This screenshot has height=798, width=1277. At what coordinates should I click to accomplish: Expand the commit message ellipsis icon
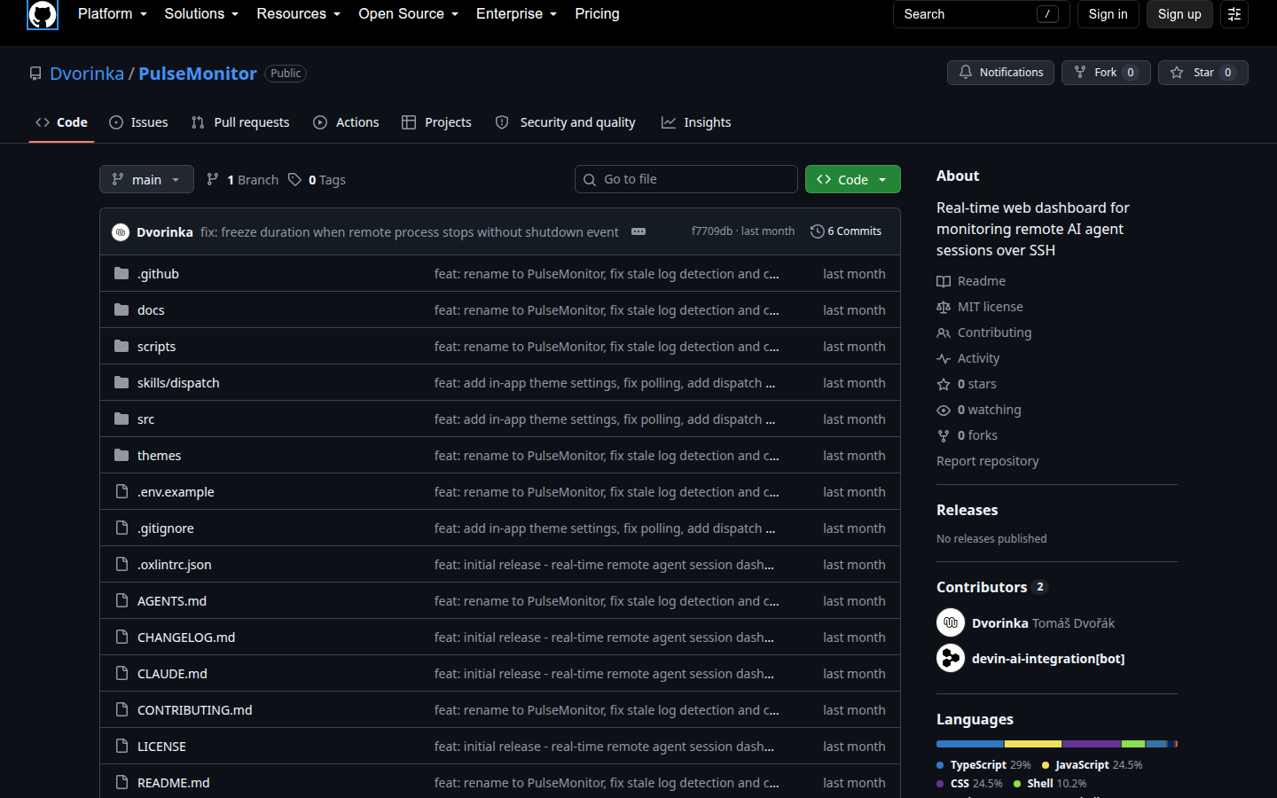tap(638, 231)
